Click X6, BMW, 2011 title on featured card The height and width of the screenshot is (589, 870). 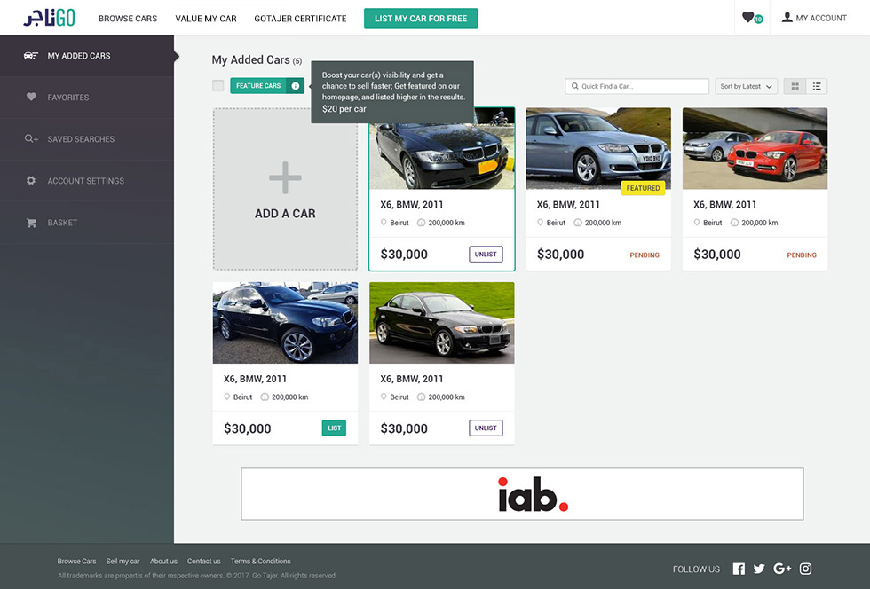568,205
